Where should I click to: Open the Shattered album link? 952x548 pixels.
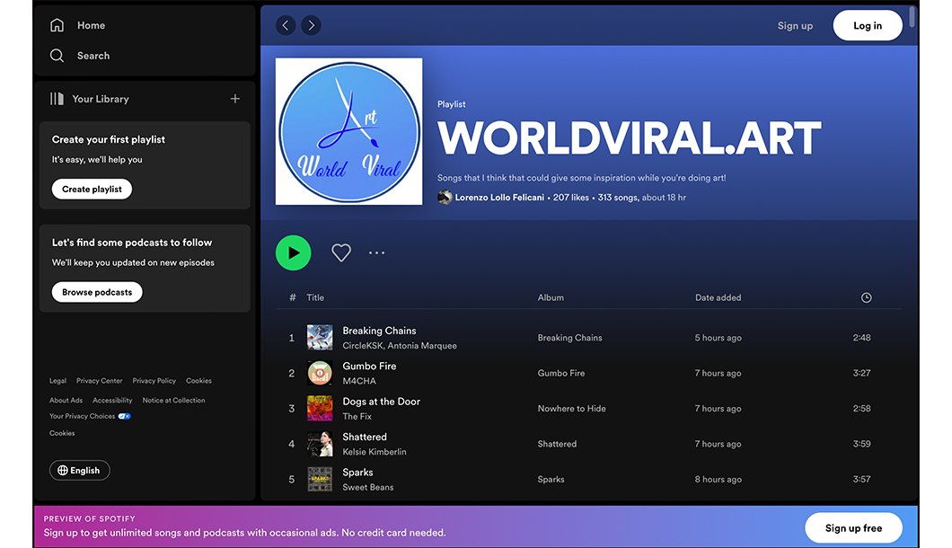(x=558, y=444)
